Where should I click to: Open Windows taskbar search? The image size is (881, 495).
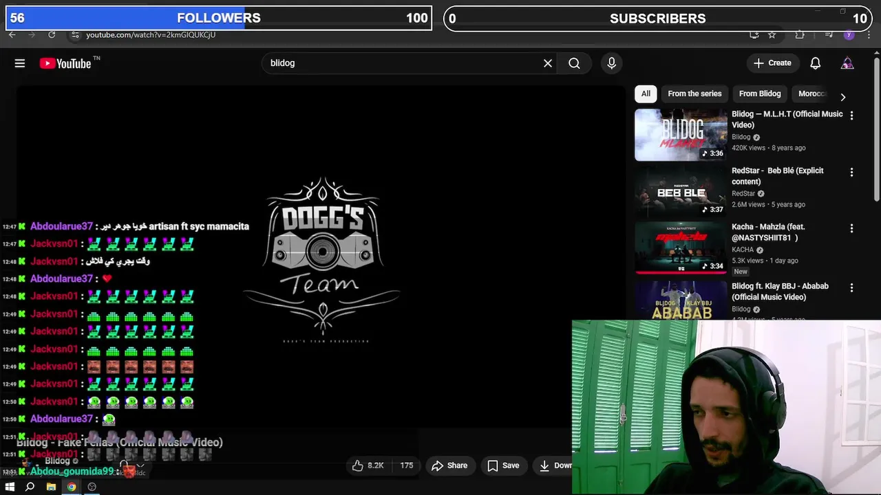coord(30,487)
